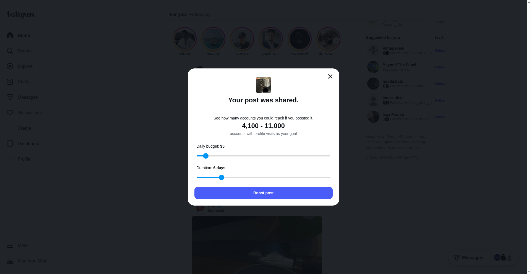Click the Duration slider handle
The width and height of the screenshot is (531, 274).
[222, 177]
